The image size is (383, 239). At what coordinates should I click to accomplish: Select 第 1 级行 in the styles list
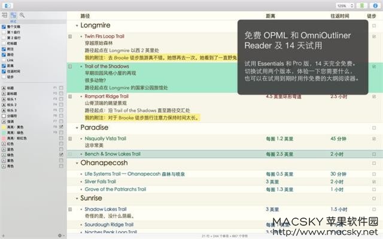tap(13, 32)
